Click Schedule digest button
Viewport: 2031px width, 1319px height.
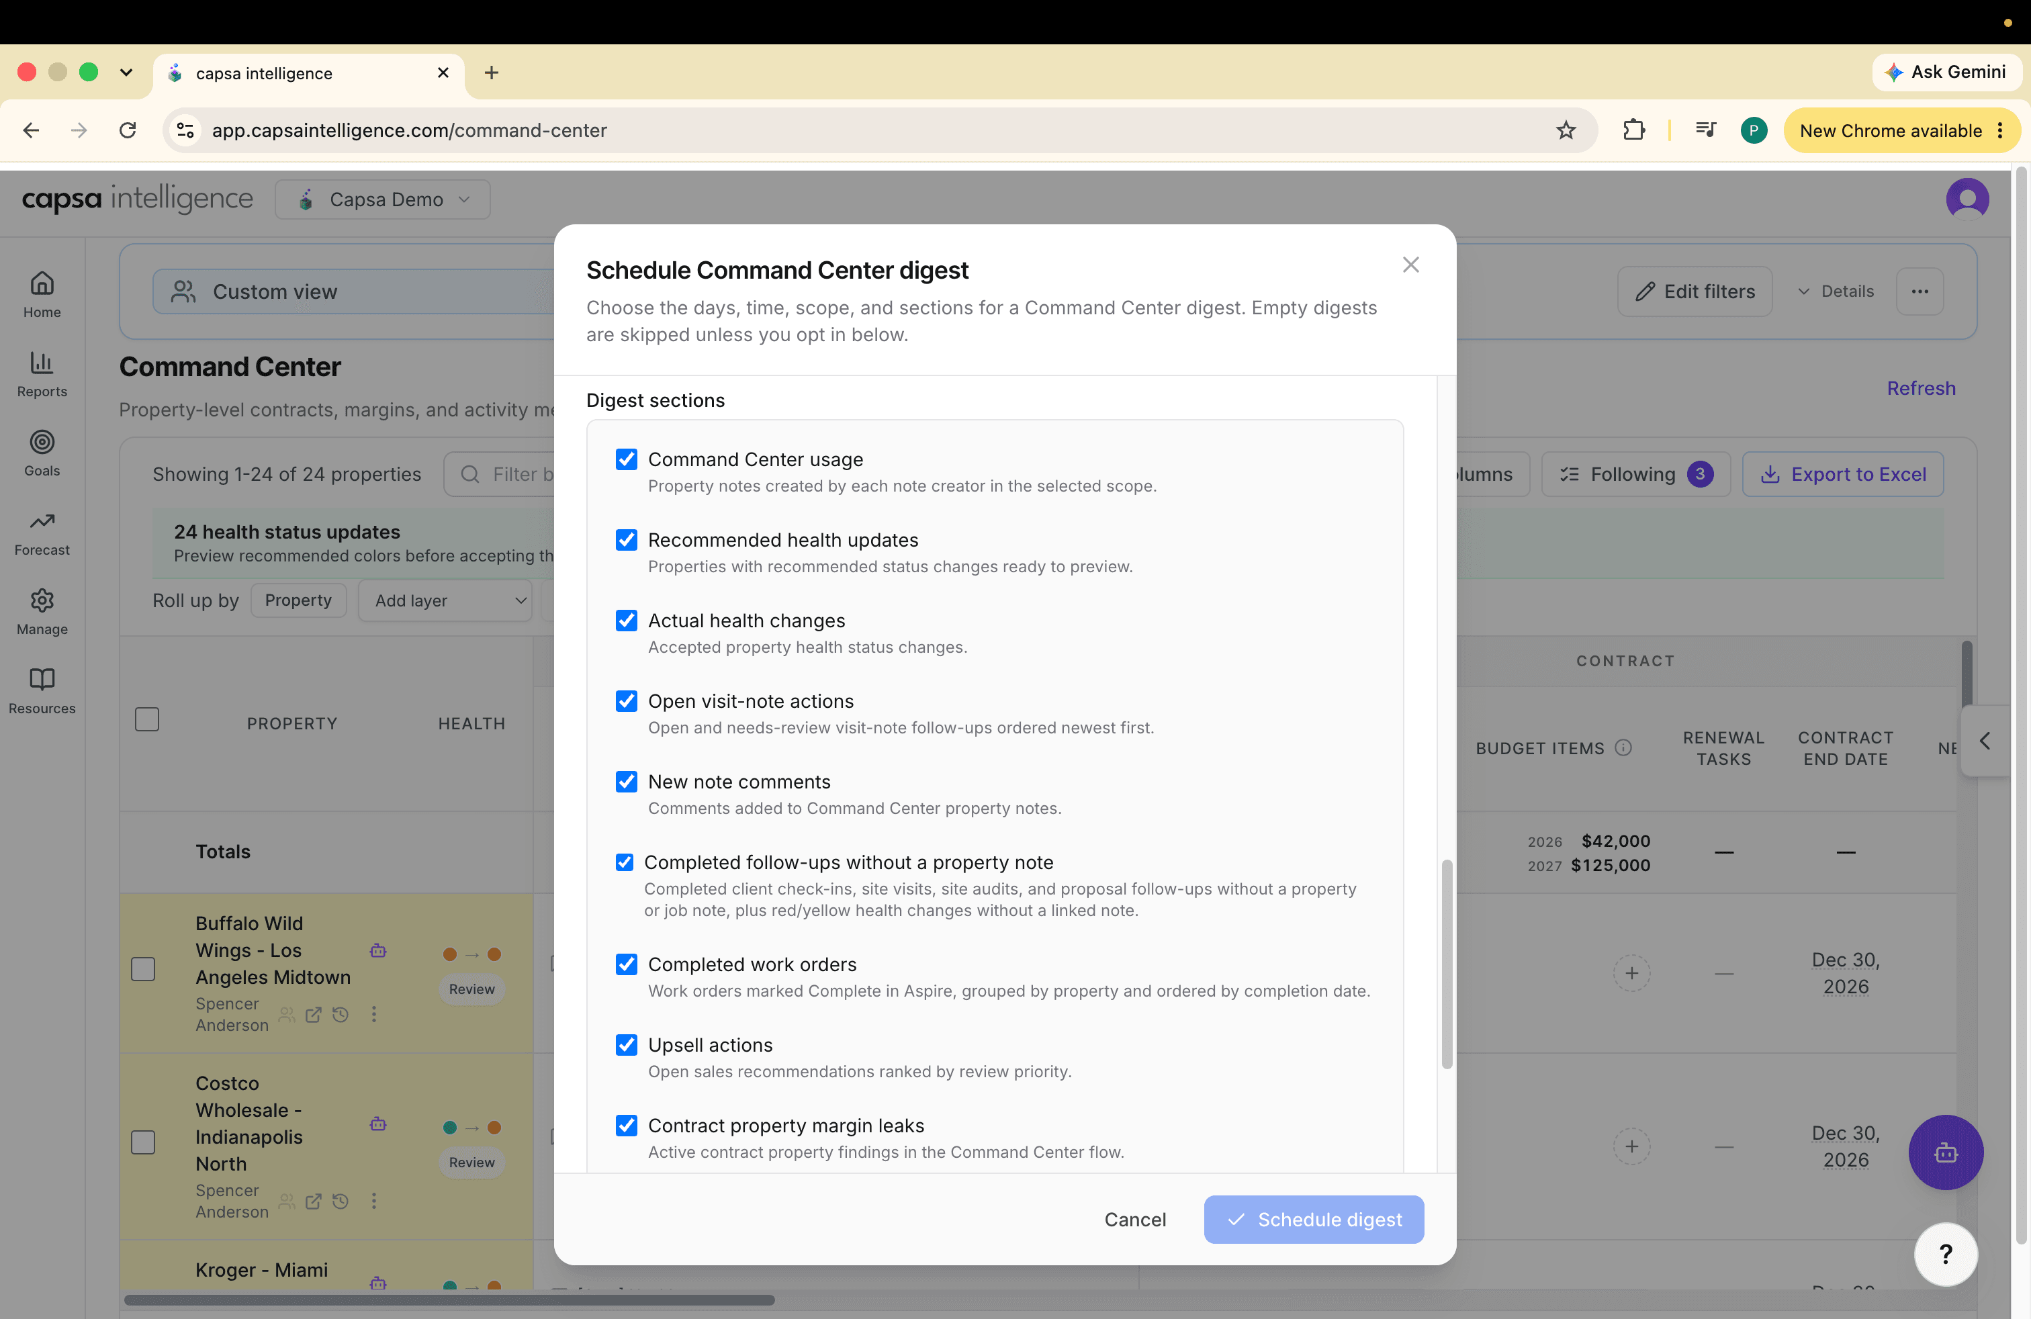pos(1313,1219)
